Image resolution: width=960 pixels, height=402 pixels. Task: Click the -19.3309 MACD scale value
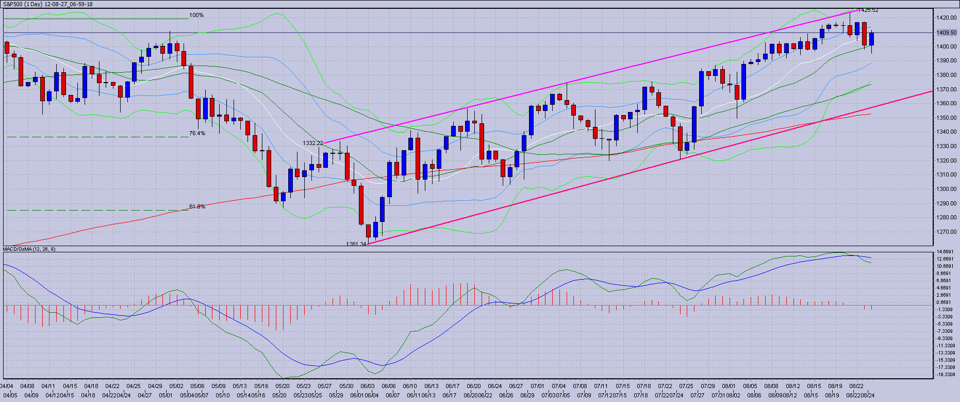click(x=946, y=374)
